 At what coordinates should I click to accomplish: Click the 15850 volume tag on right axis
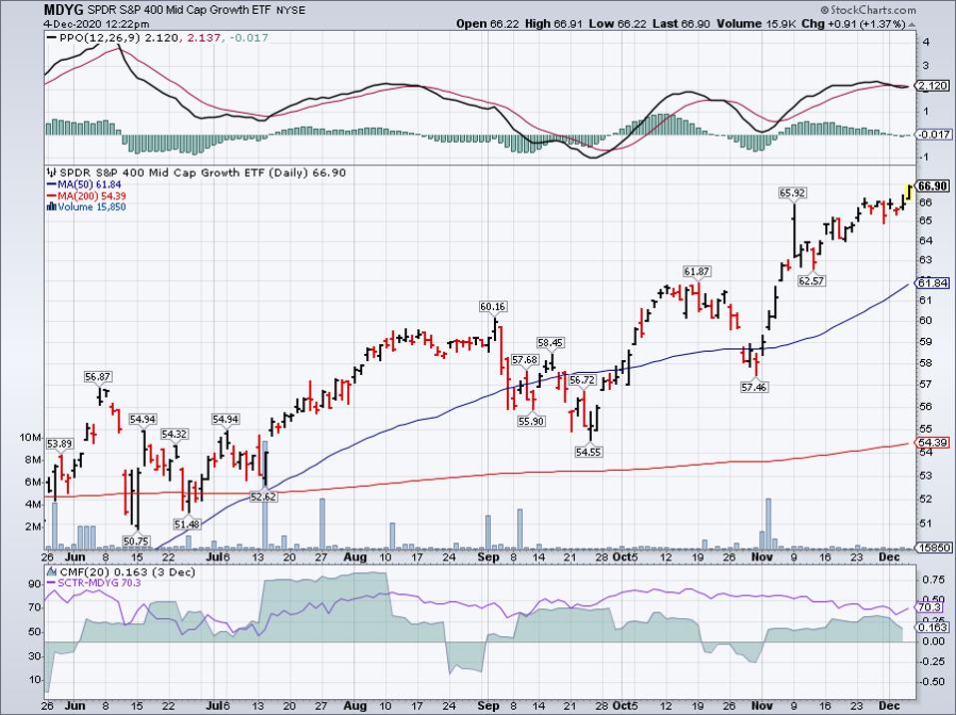pos(933,547)
